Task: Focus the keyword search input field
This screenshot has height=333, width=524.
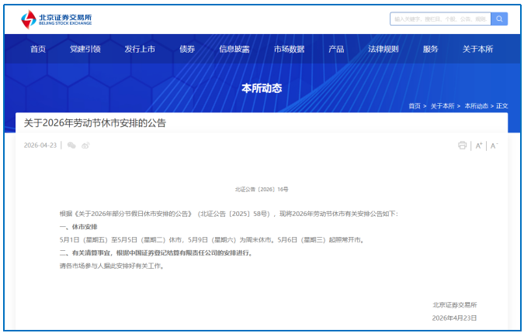Action: (440, 19)
